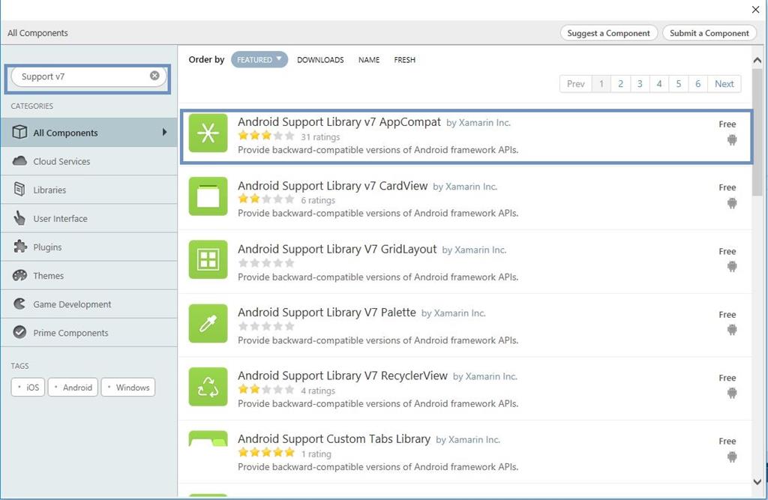Image resolution: width=768 pixels, height=500 pixels.
Task: Go to results page 3
Action: tap(640, 84)
